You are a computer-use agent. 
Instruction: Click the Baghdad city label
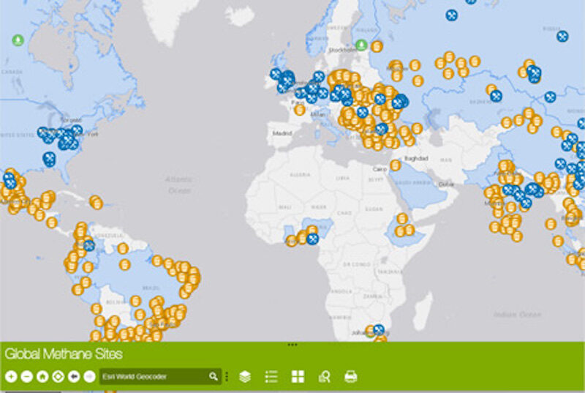tap(416, 159)
